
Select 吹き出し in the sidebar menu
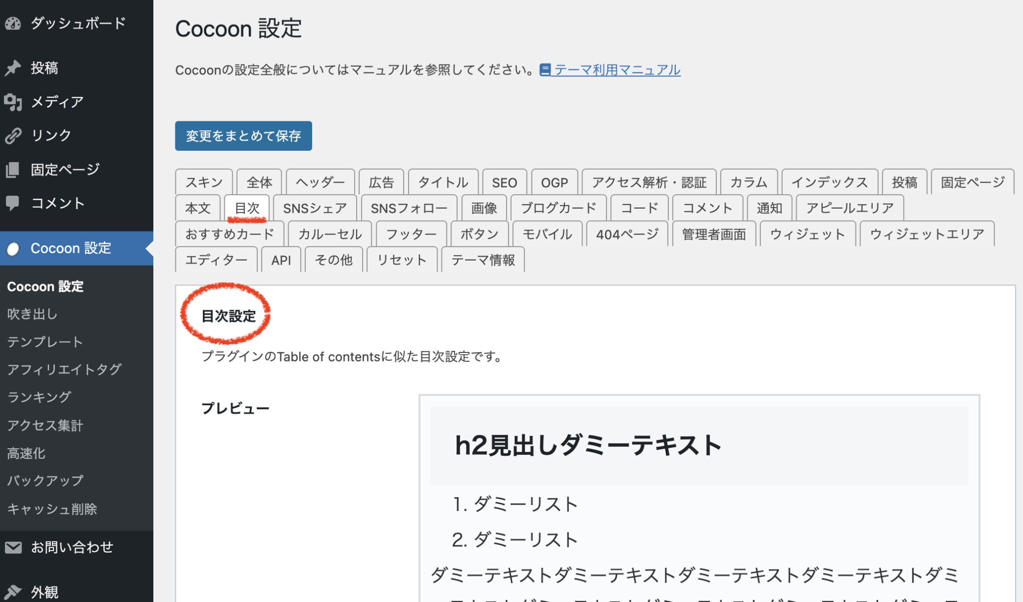[x=31, y=314]
